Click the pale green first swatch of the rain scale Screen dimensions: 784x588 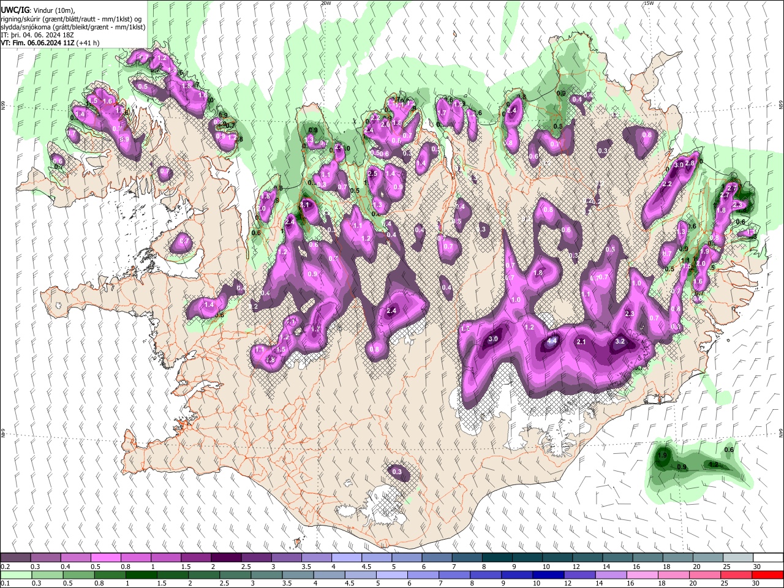pos(15,575)
